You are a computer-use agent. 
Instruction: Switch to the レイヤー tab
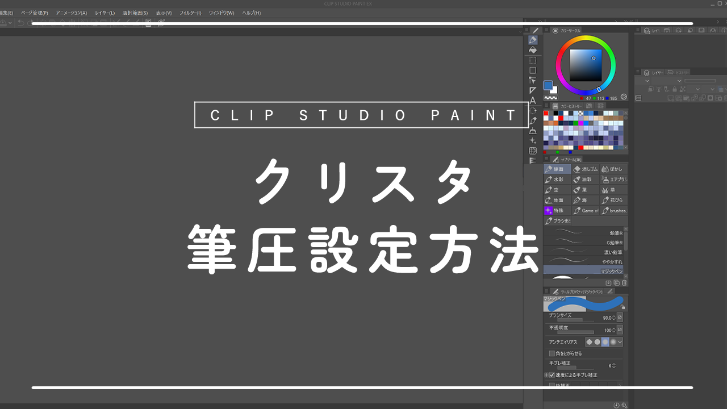point(654,72)
